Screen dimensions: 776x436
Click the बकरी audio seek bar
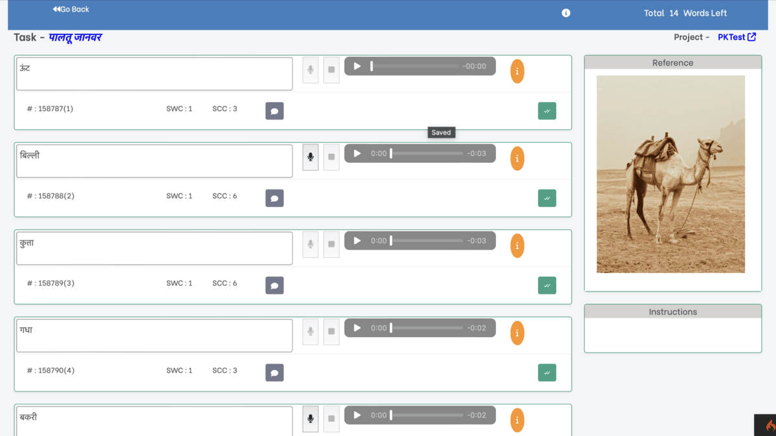427,415
